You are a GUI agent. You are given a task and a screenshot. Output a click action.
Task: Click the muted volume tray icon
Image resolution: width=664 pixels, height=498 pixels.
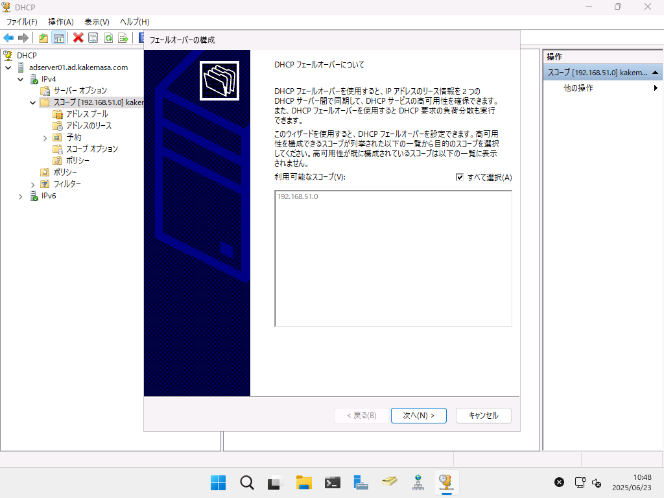597,482
